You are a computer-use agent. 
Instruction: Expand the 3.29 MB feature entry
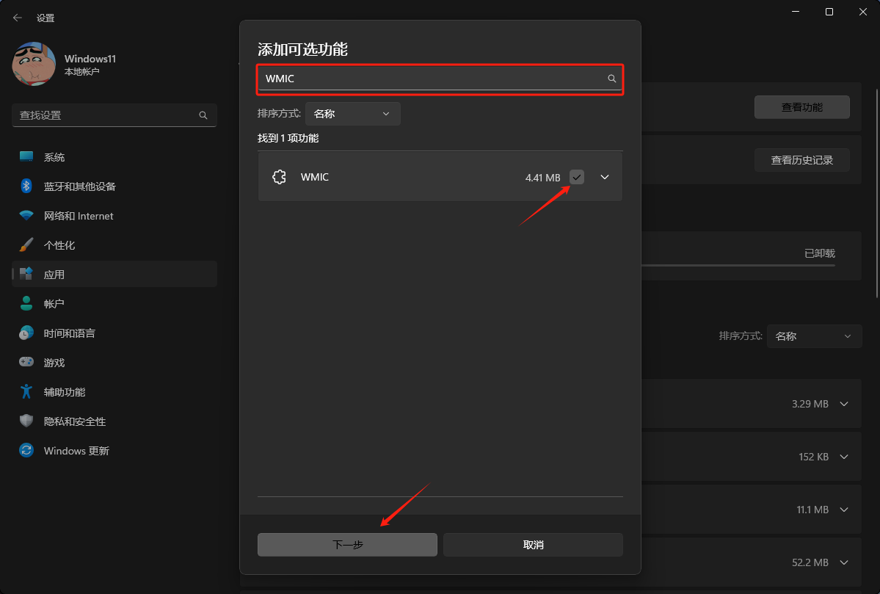point(844,404)
